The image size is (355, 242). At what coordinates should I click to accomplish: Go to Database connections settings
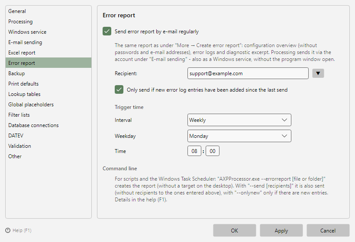click(48, 125)
